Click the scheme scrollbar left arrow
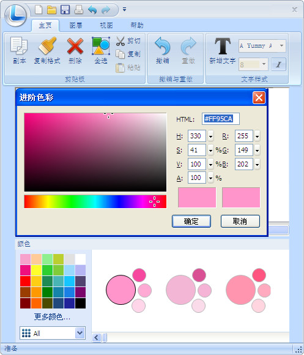Image resolution: width=304 pixels, height=355 pixels. [x=97, y=338]
